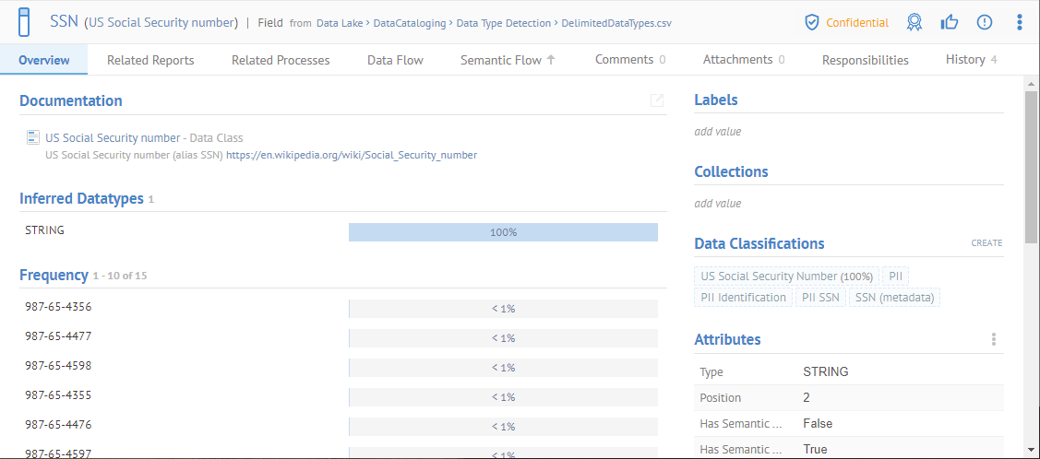
Task: Click the certification ribbon badge icon
Action: pos(914,22)
